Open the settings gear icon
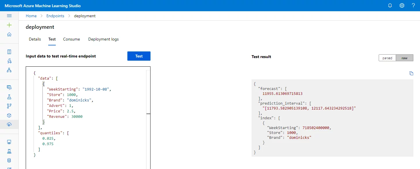Image resolution: width=420 pixels, height=169 pixels. (x=402, y=5)
